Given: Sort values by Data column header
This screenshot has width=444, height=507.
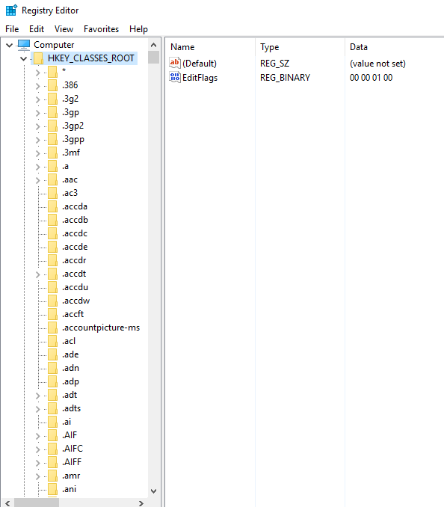Looking at the screenshot, I should [395, 47].
